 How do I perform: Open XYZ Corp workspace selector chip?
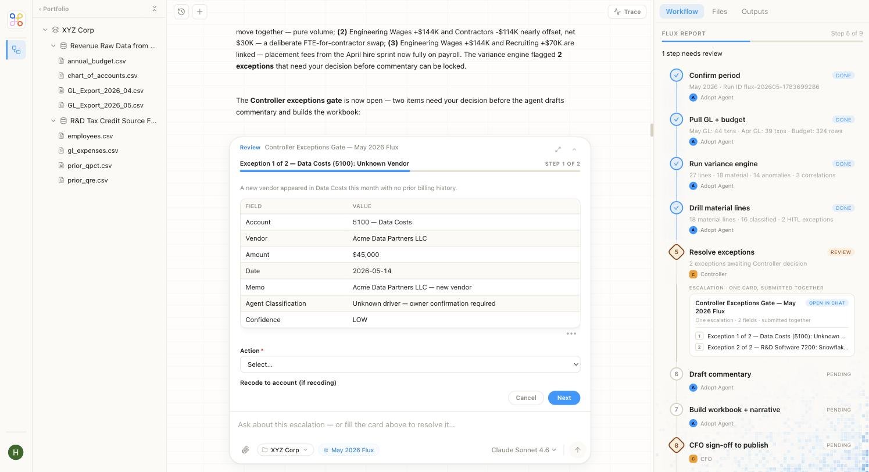285,450
